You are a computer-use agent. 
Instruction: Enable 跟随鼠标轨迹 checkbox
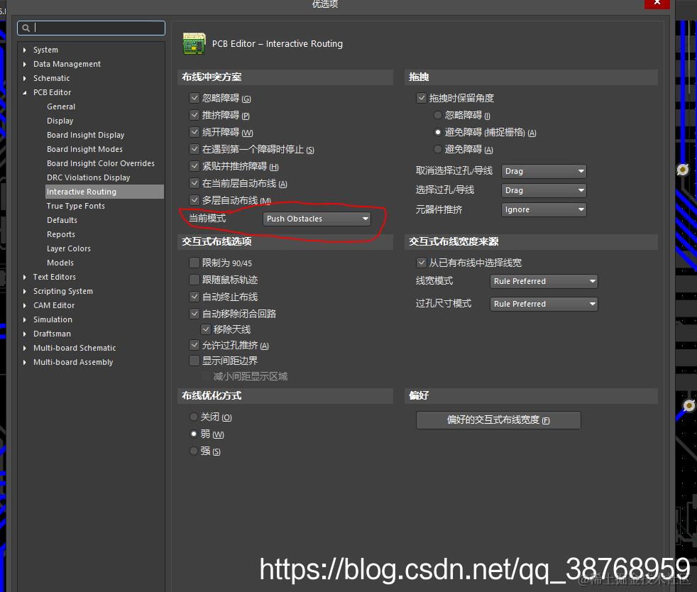194,280
